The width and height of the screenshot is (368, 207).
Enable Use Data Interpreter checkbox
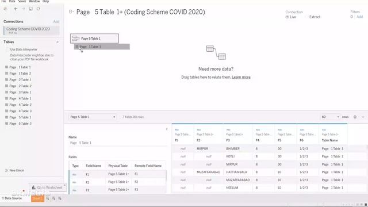coord(7,49)
